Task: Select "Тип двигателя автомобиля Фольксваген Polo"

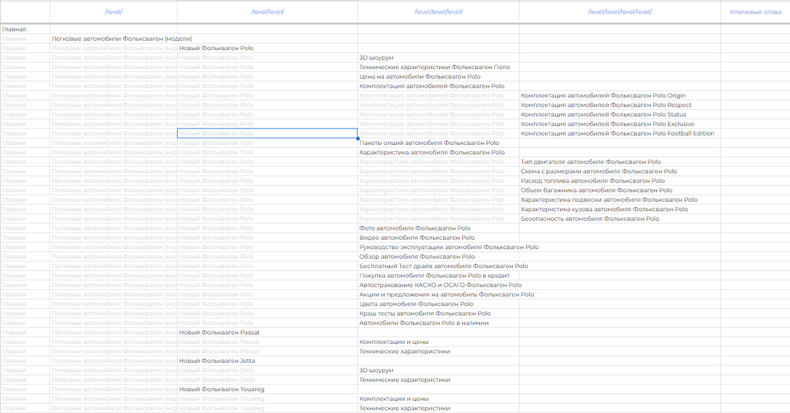Action: 619,162
